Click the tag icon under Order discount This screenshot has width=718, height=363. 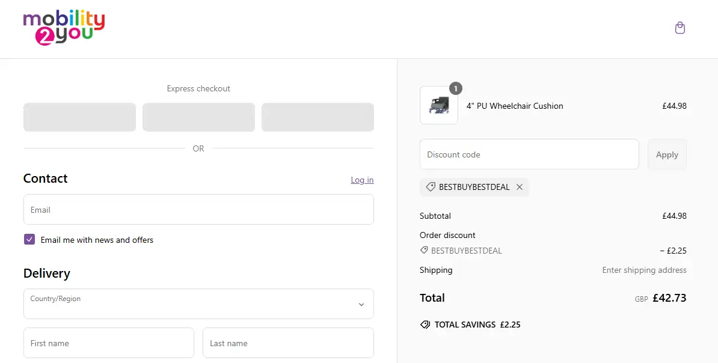point(425,251)
